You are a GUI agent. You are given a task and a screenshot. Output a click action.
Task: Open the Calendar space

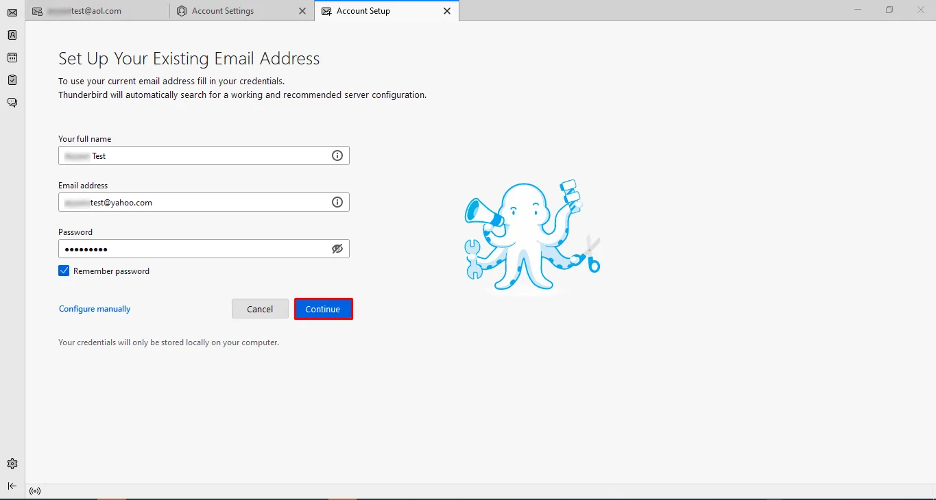pyautogui.click(x=12, y=58)
